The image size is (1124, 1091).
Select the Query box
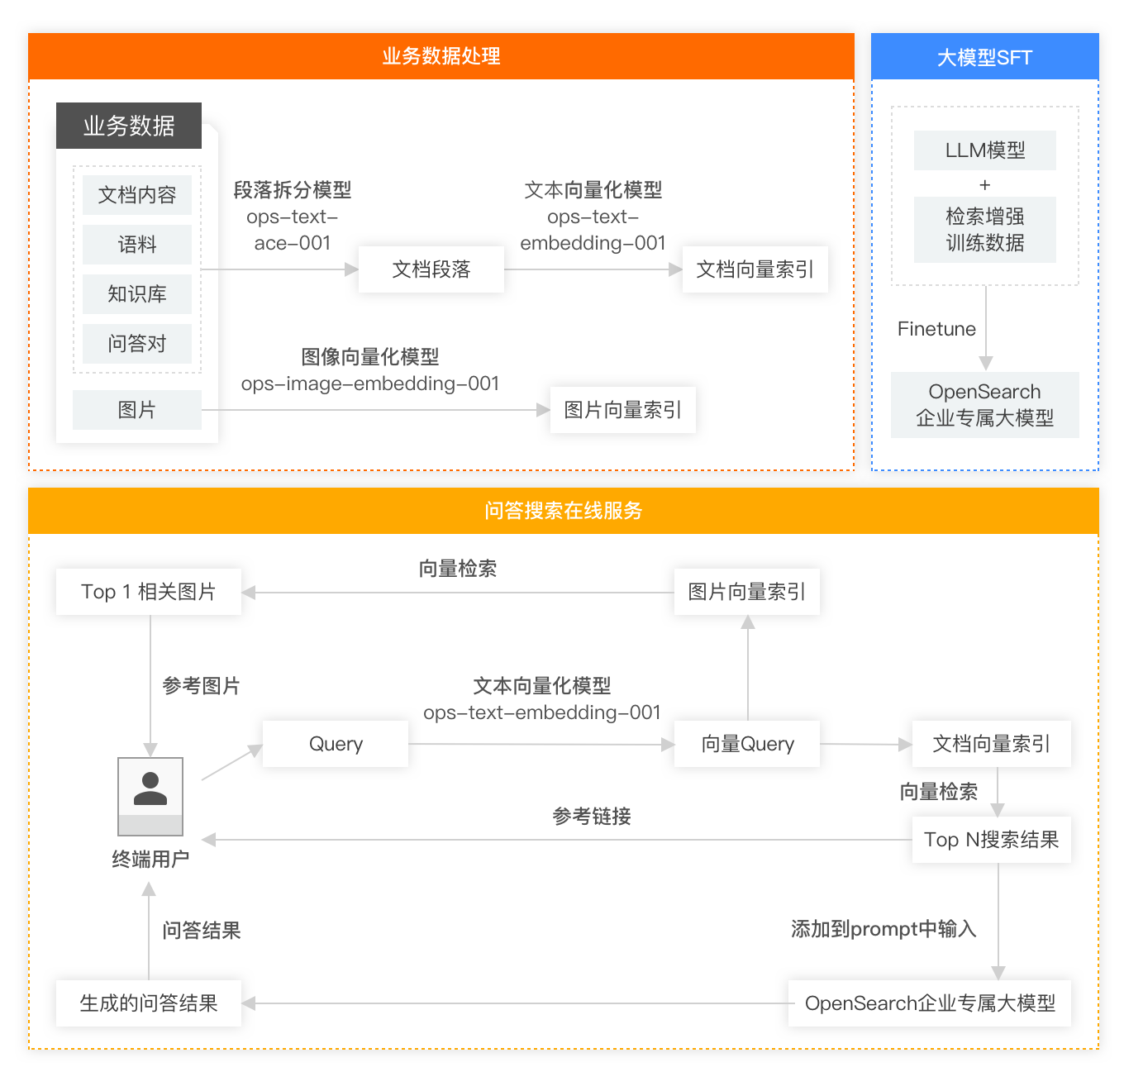(336, 744)
